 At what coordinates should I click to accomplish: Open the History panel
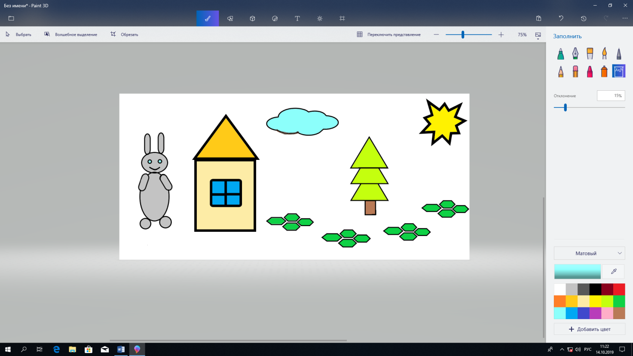coord(583,18)
